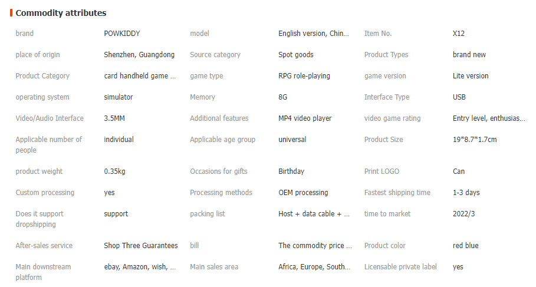
Task: Click truncated ebay, Amazon, wish value
Action: 140,267
